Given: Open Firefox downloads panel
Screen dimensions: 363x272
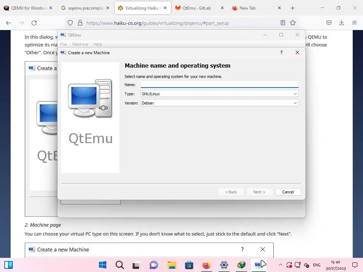Looking at the screenshot, I should point(341,23).
